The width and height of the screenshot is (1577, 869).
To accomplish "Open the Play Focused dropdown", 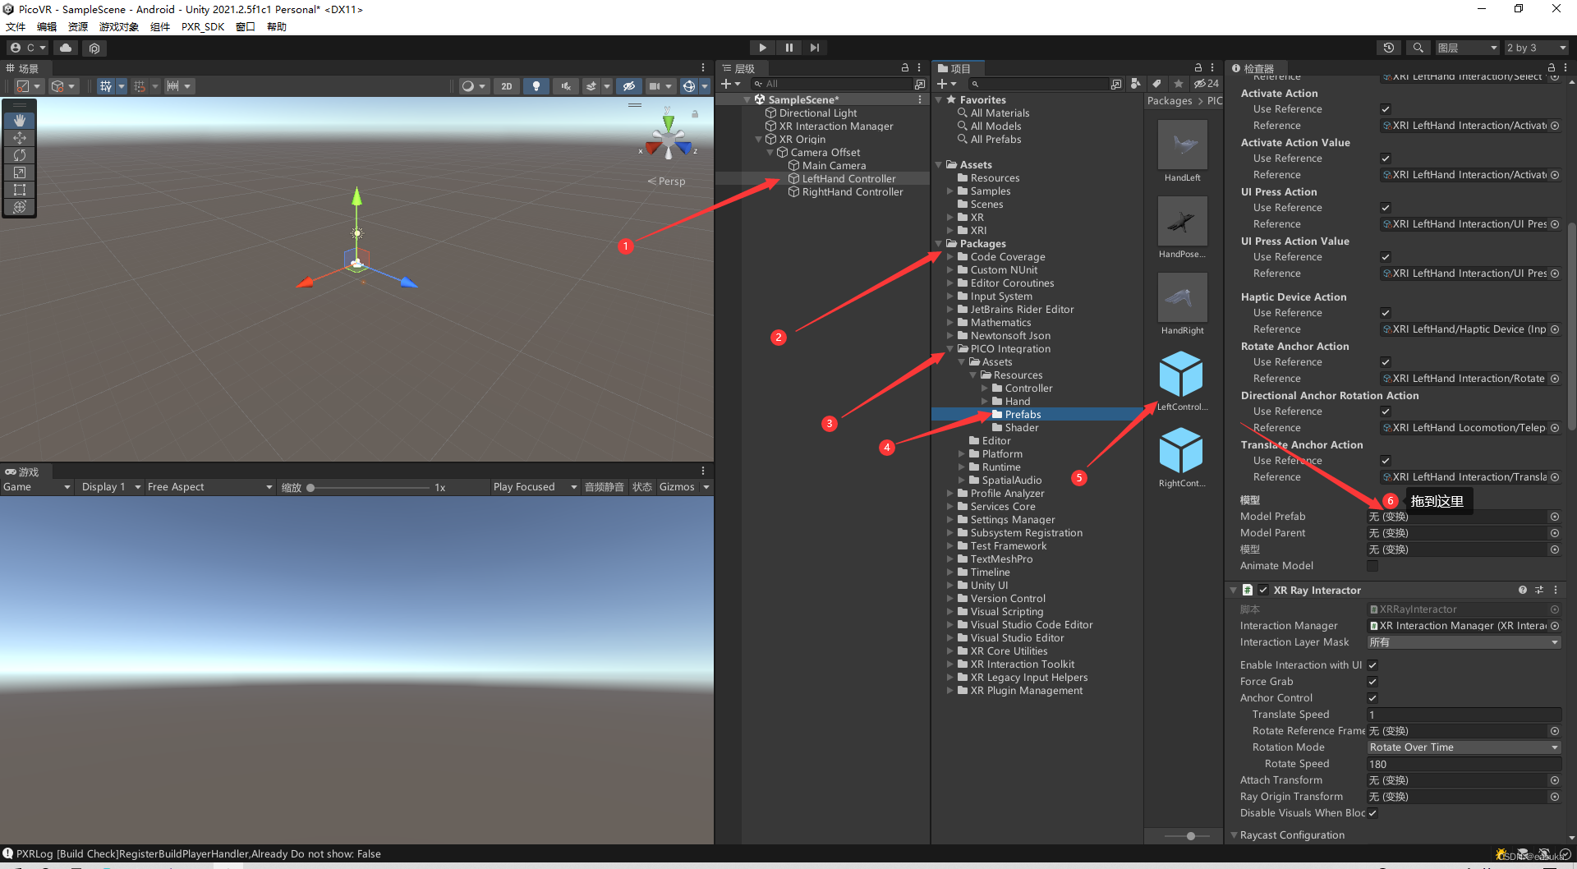I will (535, 487).
